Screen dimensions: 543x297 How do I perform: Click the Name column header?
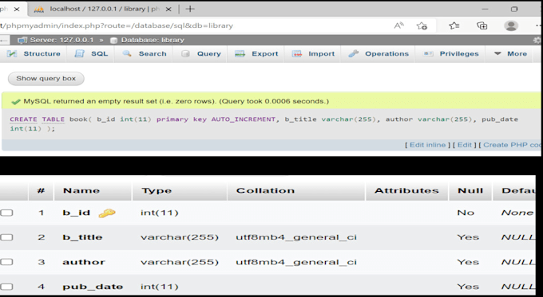(x=81, y=190)
